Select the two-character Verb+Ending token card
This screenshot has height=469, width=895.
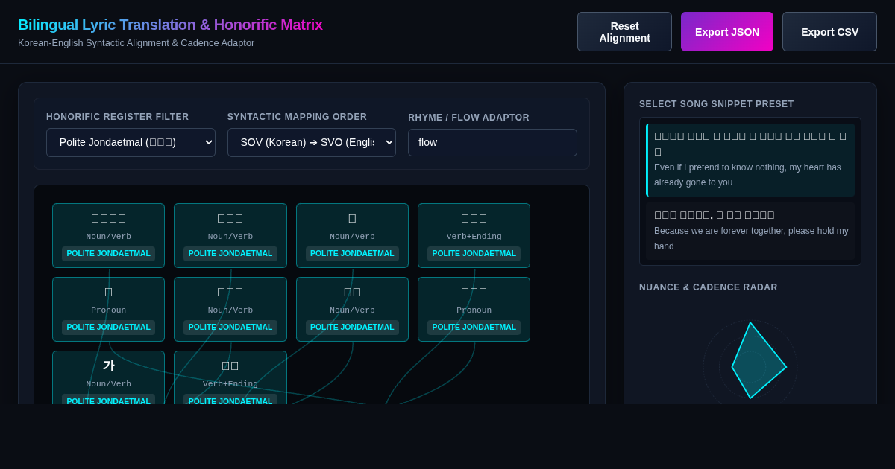(230, 377)
